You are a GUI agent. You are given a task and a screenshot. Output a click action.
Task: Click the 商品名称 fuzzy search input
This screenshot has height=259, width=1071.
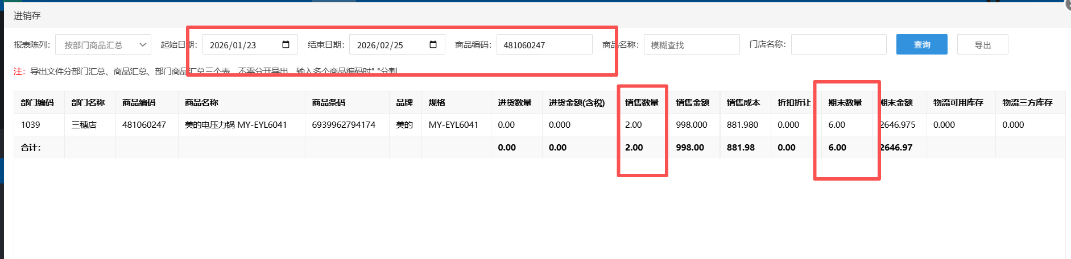click(x=691, y=45)
